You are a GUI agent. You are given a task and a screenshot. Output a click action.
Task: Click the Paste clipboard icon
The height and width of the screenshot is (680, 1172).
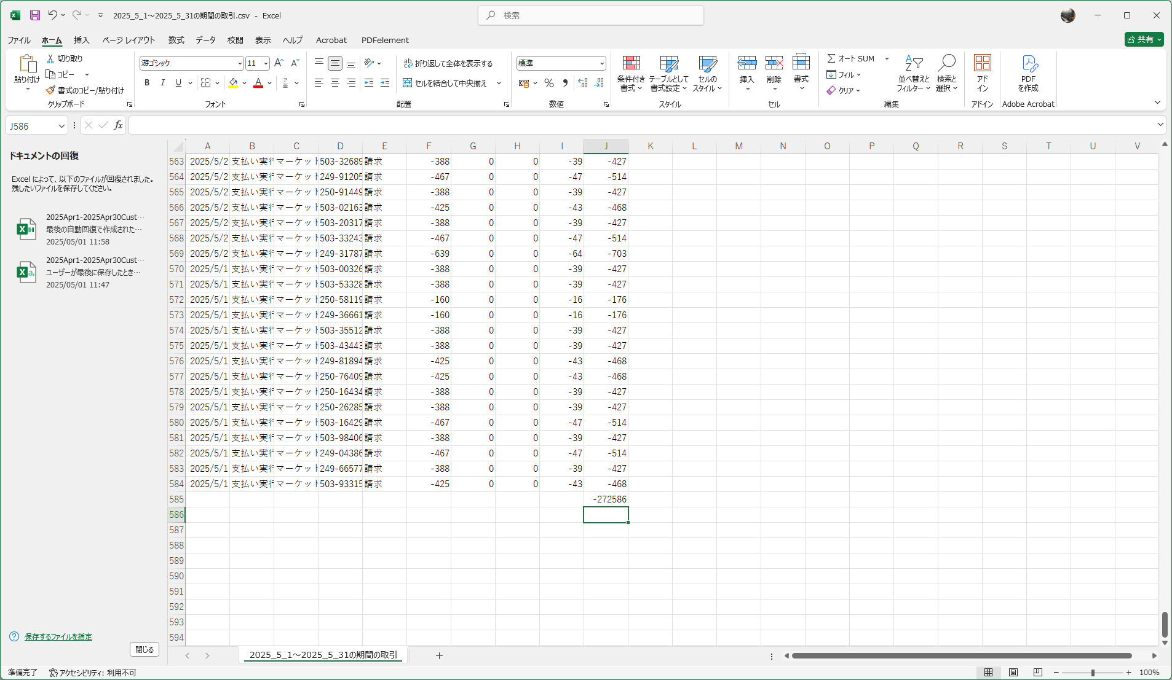coord(27,64)
